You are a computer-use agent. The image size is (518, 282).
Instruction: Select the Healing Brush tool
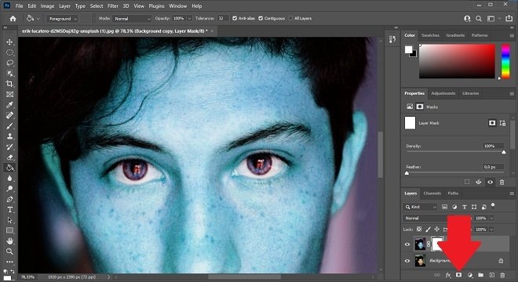(x=9, y=115)
